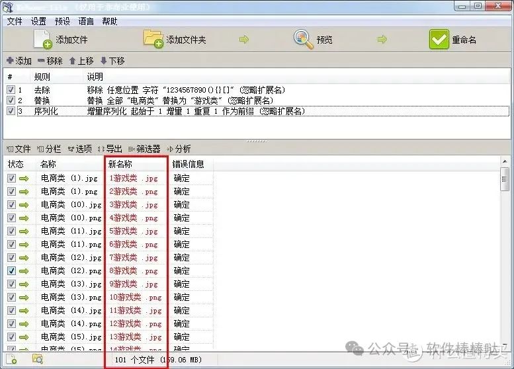Image resolution: width=514 pixels, height=369 pixels.
Task: Uncheck the file 电商类 (1).png
Action: tap(11, 191)
